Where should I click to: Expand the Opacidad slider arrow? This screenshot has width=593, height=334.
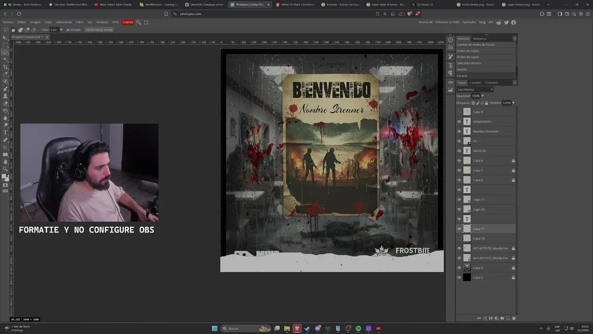pyautogui.click(x=482, y=96)
